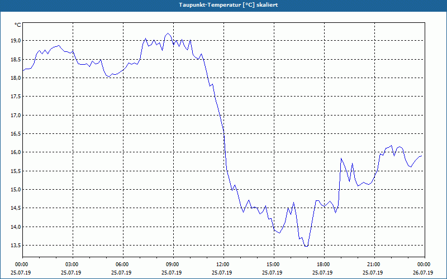
Task: Click the 09:00 time label
Action: pyautogui.click(x=173, y=264)
